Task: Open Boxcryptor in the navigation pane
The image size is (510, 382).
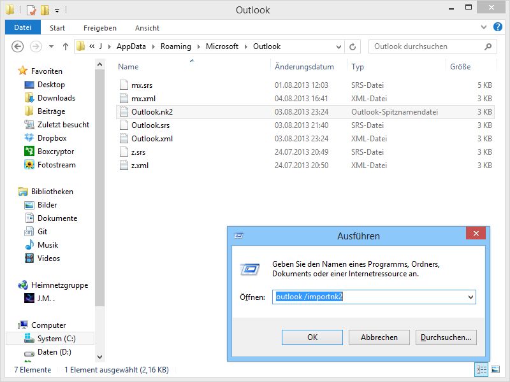Action: [55, 152]
